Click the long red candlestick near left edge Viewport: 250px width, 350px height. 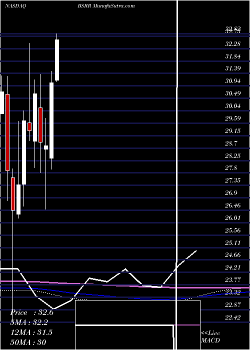(x=7, y=132)
